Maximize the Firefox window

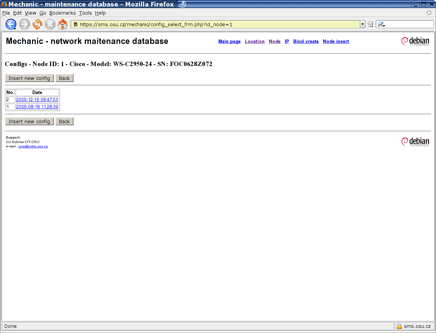click(x=423, y=4)
